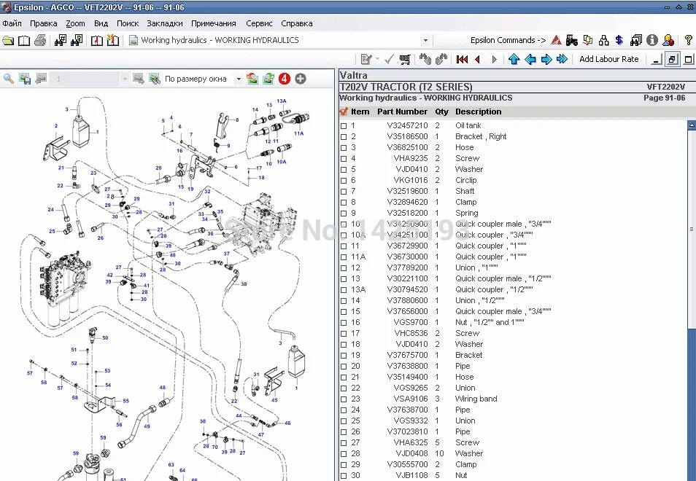Screen dimensions: 696x481
Task: Open the Справка menu
Action: 296,23
